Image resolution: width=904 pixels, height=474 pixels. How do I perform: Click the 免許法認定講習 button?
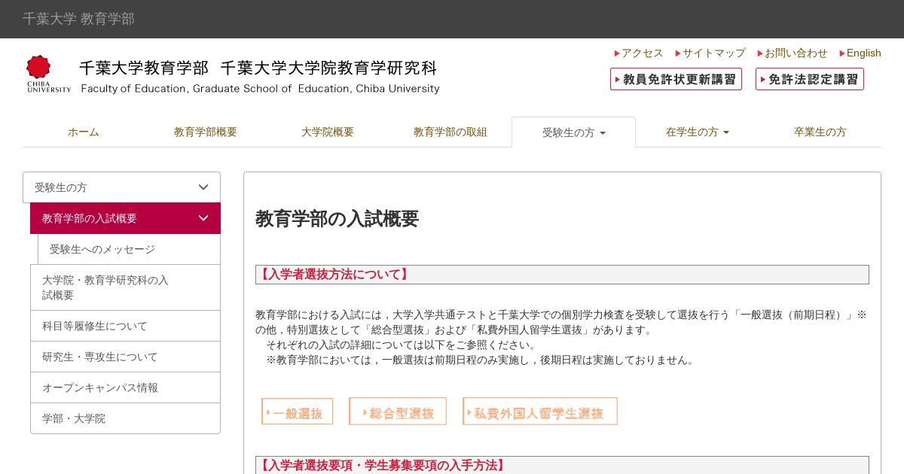pos(810,79)
